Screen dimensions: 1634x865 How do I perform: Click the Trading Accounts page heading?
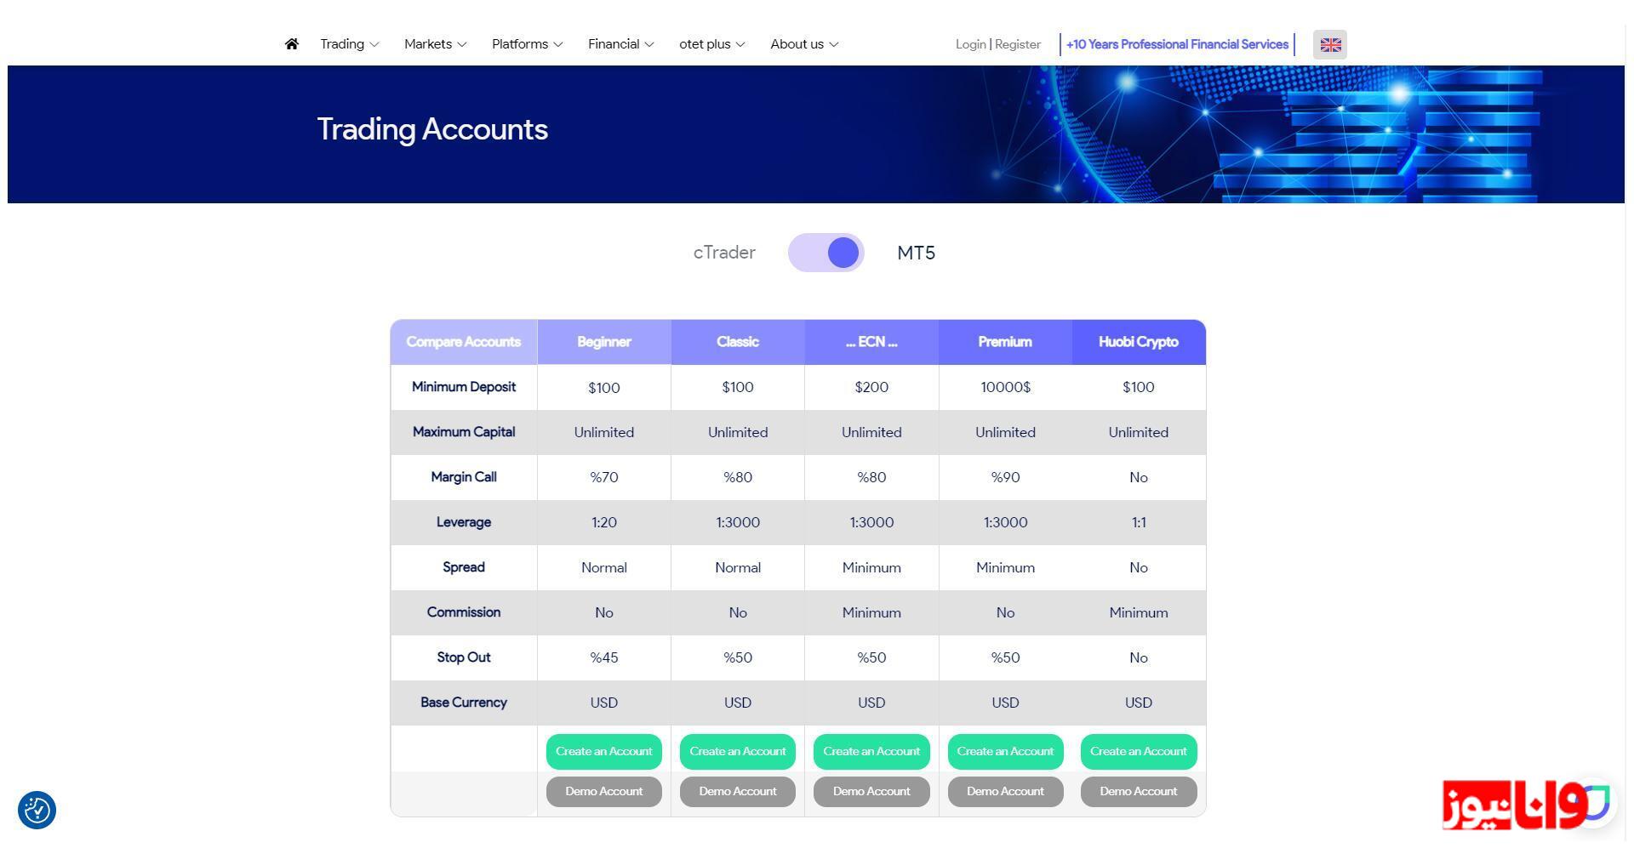432,129
